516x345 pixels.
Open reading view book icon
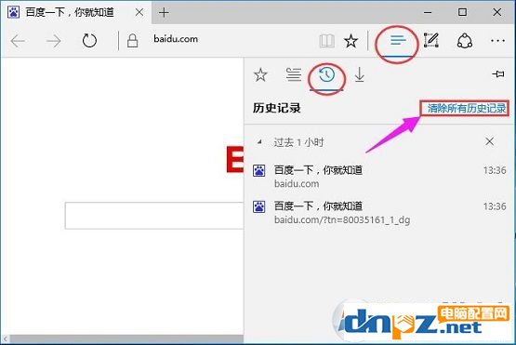(326, 41)
